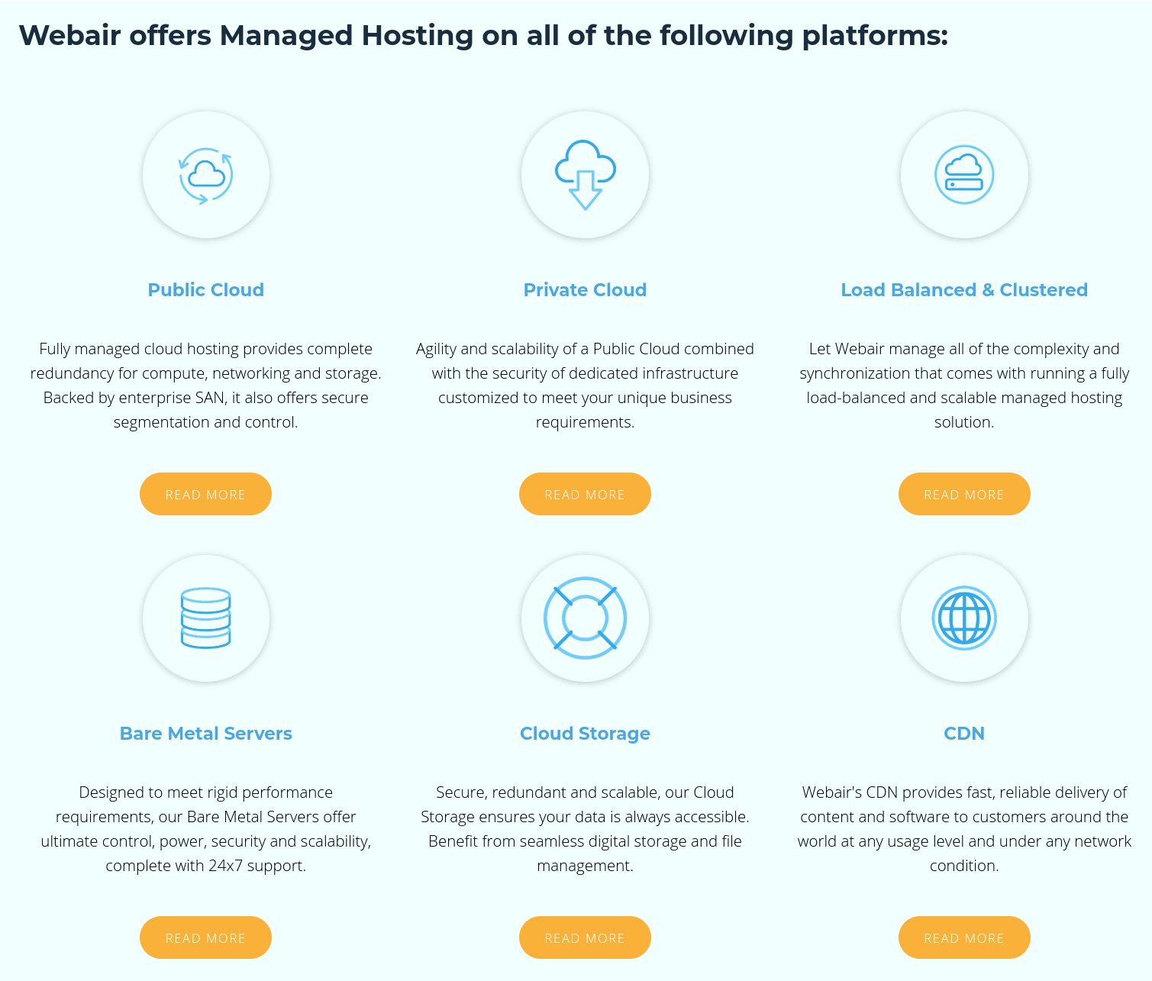Open the Load Balanced & Clustered heading
The width and height of the screenshot is (1152, 981).
click(x=964, y=290)
